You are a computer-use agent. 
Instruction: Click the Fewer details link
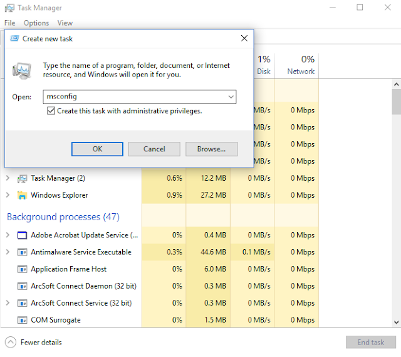41,343
